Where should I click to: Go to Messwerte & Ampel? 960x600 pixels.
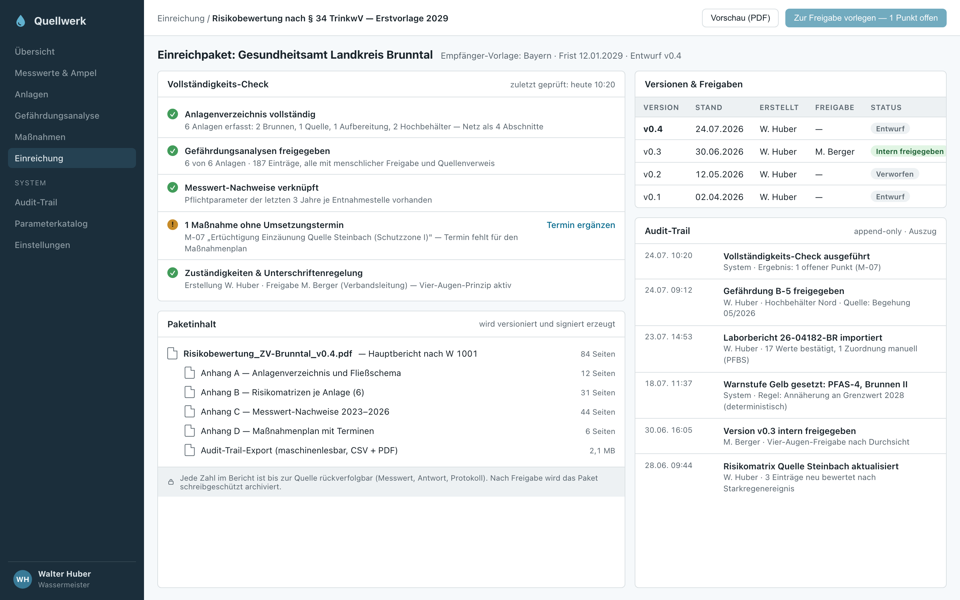tap(72, 73)
